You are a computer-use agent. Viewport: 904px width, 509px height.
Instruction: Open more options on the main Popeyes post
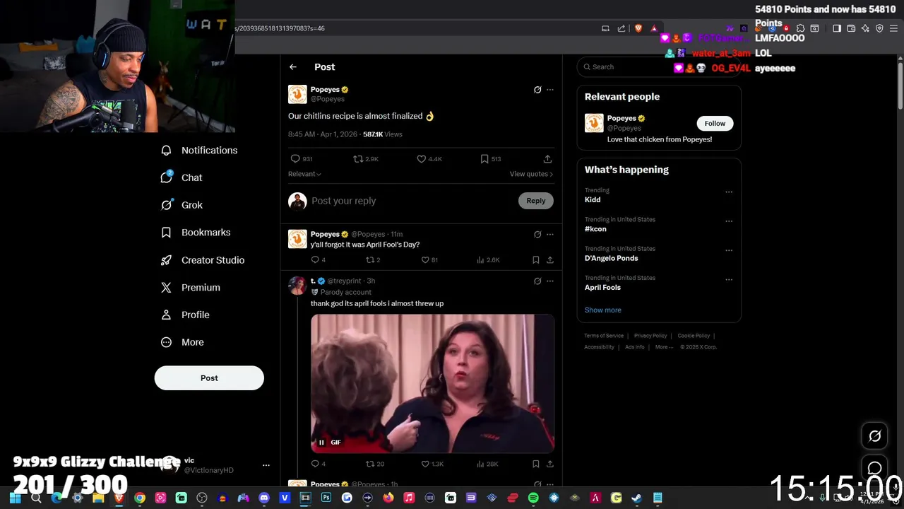550,90
